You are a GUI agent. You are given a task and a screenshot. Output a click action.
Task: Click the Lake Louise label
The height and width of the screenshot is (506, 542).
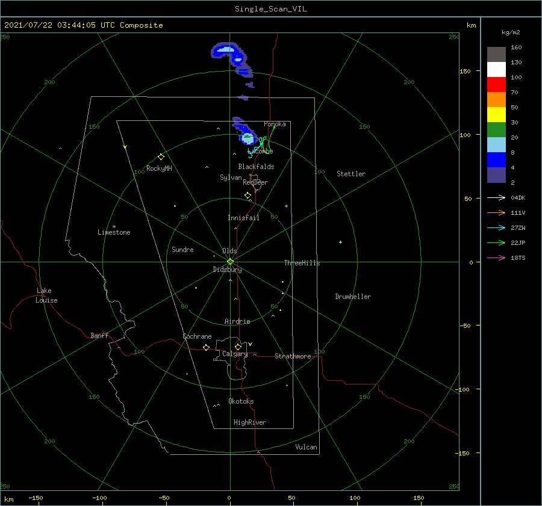[46, 295]
